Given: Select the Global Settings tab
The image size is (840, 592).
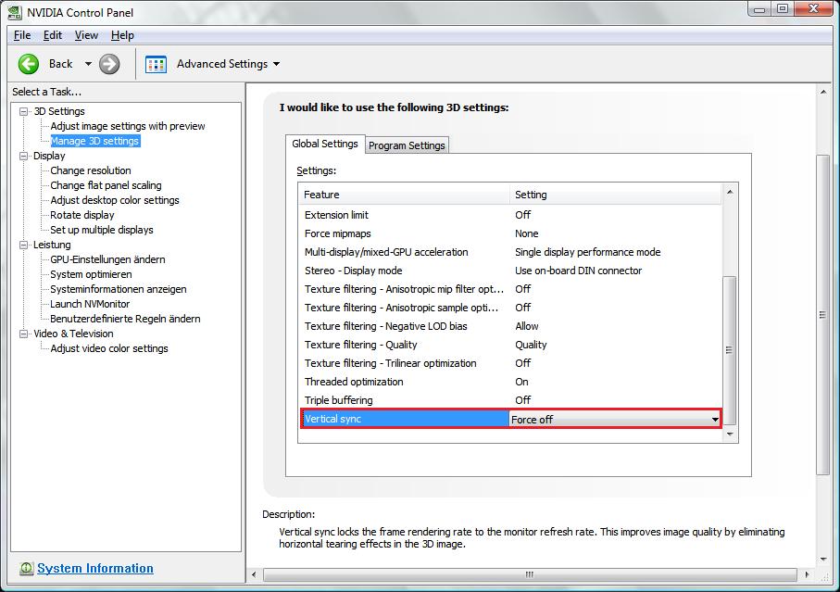Looking at the screenshot, I should point(325,144).
